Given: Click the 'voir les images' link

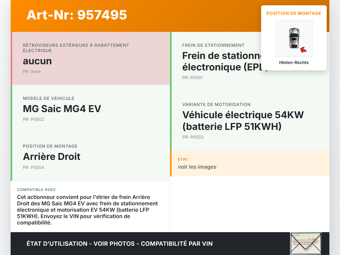Looking at the screenshot, I should (x=197, y=167).
